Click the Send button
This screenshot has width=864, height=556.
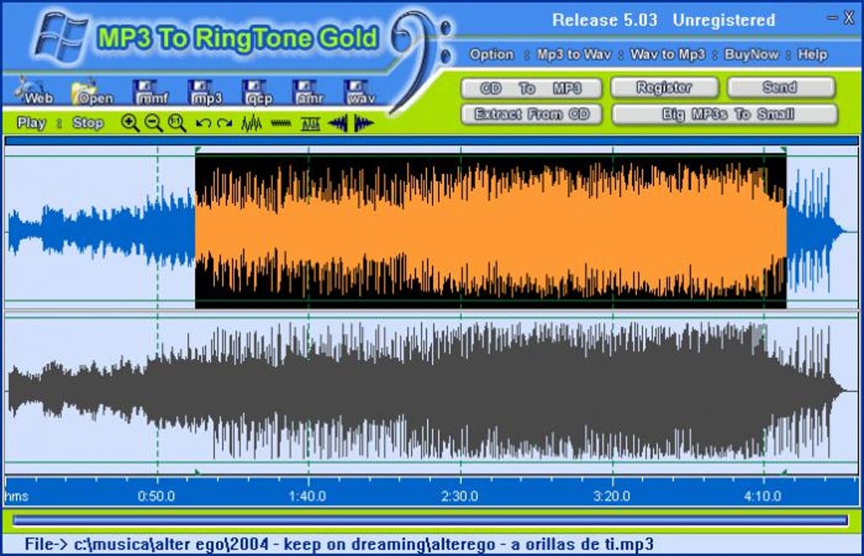tap(780, 87)
